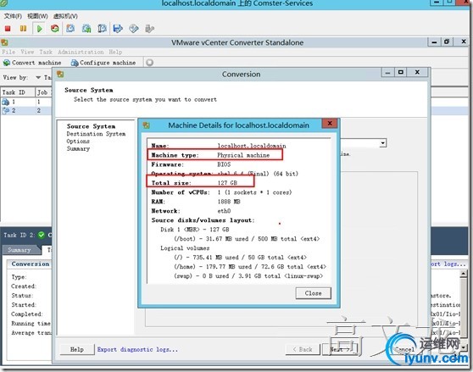The image size is (473, 372).
Task: Click the 'Physical machine' value text
Action: pyautogui.click(x=243, y=155)
